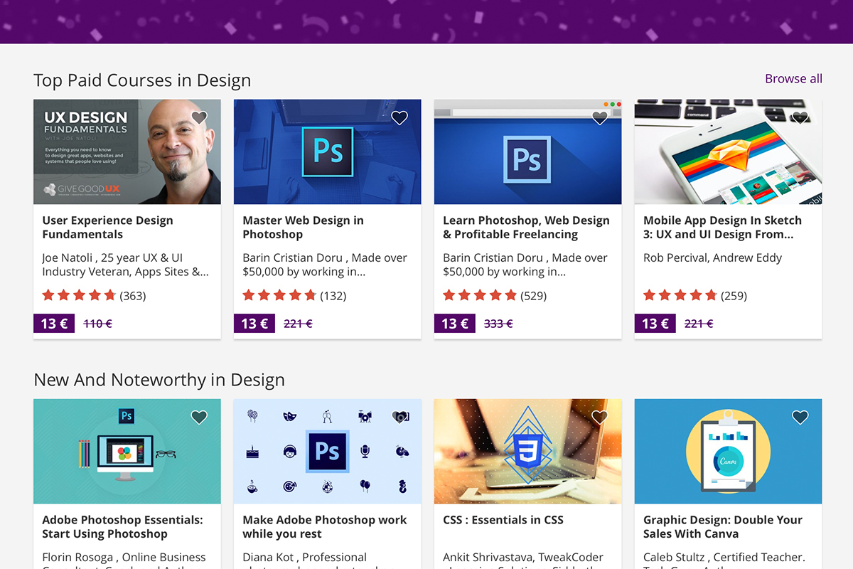Click the stars under Master Web Design in Photoshop
This screenshot has height=569, width=853.
pyautogui.click(x=279, y=294)
